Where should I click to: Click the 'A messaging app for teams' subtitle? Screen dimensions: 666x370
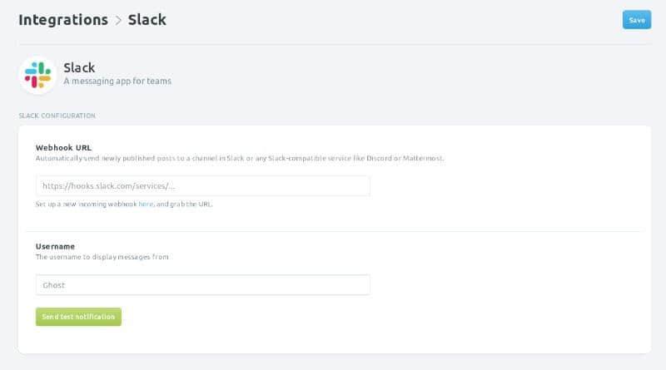[x=117, y=81]
